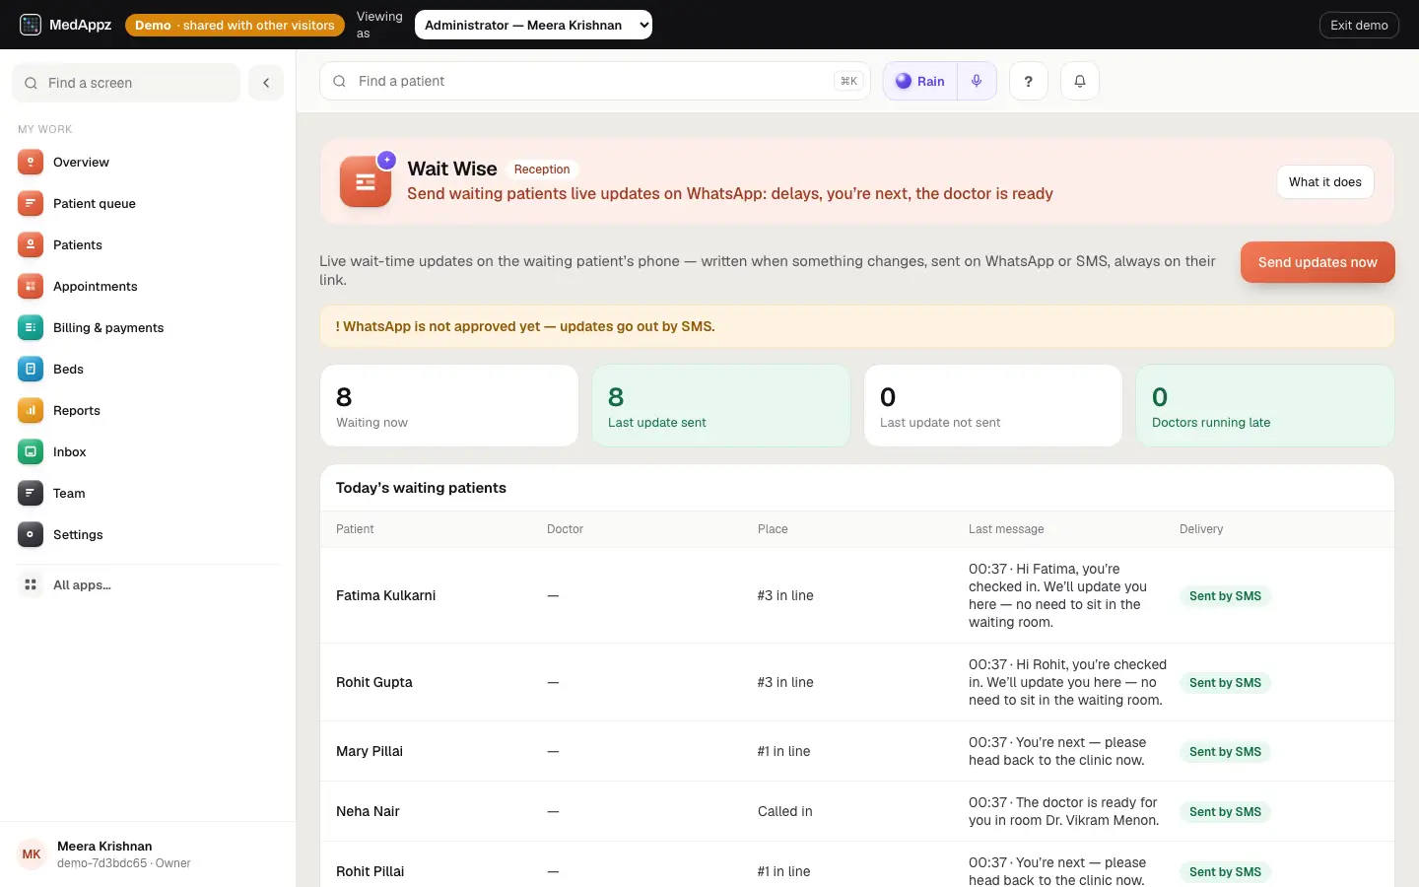The width and height of the screenshot is (1419, 887).
Task: Click the All apps grid icon
Action: point(31,584)
